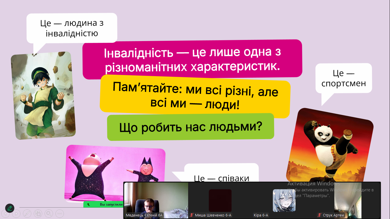
Task: Select Миша Шевченко's dark avatar square
Action: pos(220,200)
